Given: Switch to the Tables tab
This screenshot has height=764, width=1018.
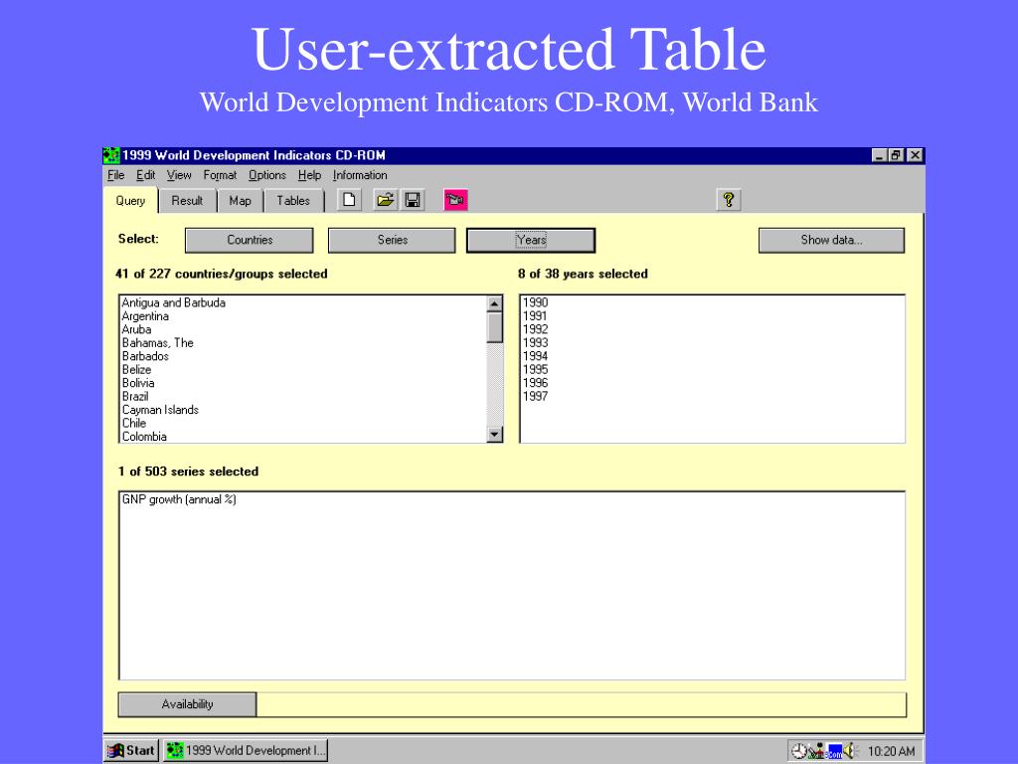Looking at the screenshot, I should (293, 201).
